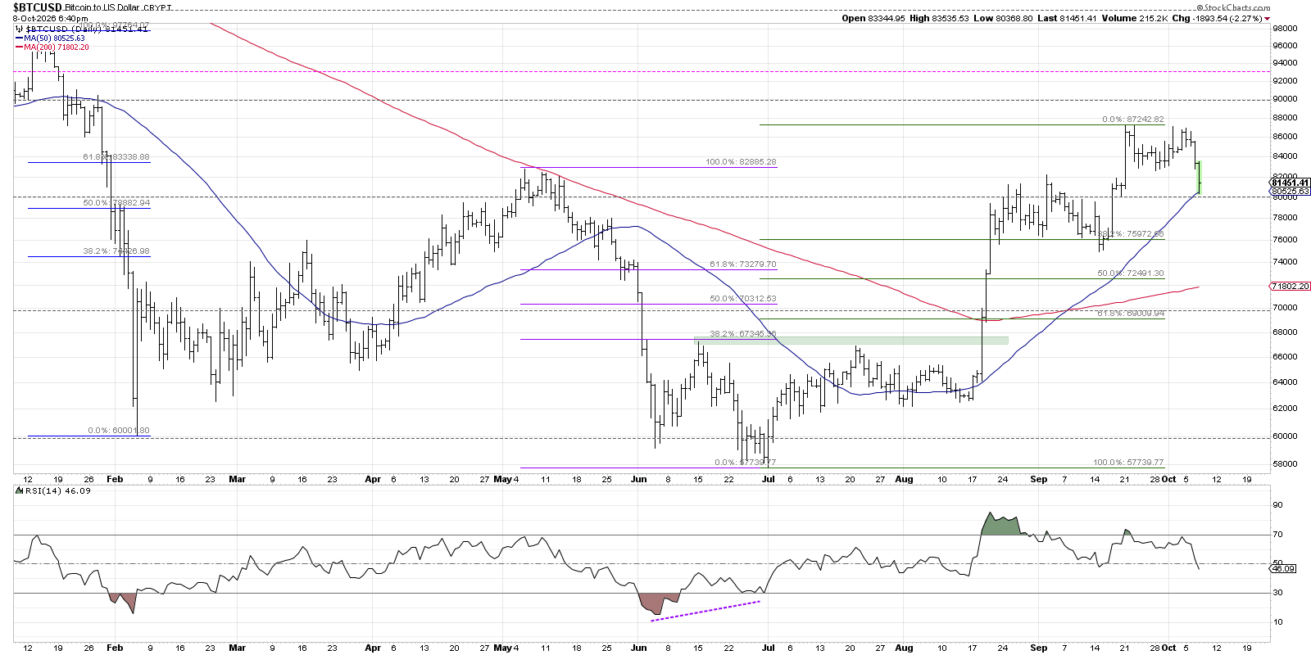Click the chart date 8-Oct-2026 6:40pm
Viewport: 1311px width, 655px height.
(51, 18)
